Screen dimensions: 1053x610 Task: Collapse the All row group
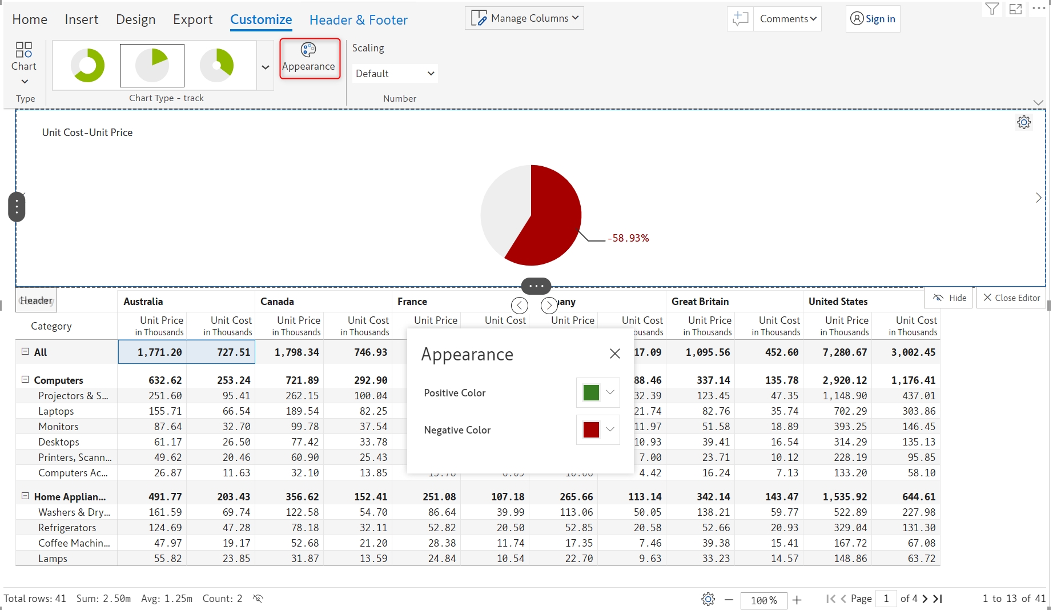(x=25, y=352)
